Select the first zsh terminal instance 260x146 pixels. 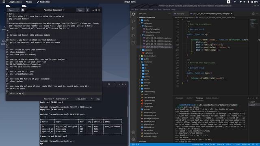(253, 102)
